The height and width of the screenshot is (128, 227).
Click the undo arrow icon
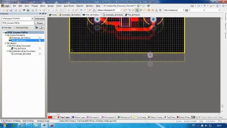click(x=81, y=10)
